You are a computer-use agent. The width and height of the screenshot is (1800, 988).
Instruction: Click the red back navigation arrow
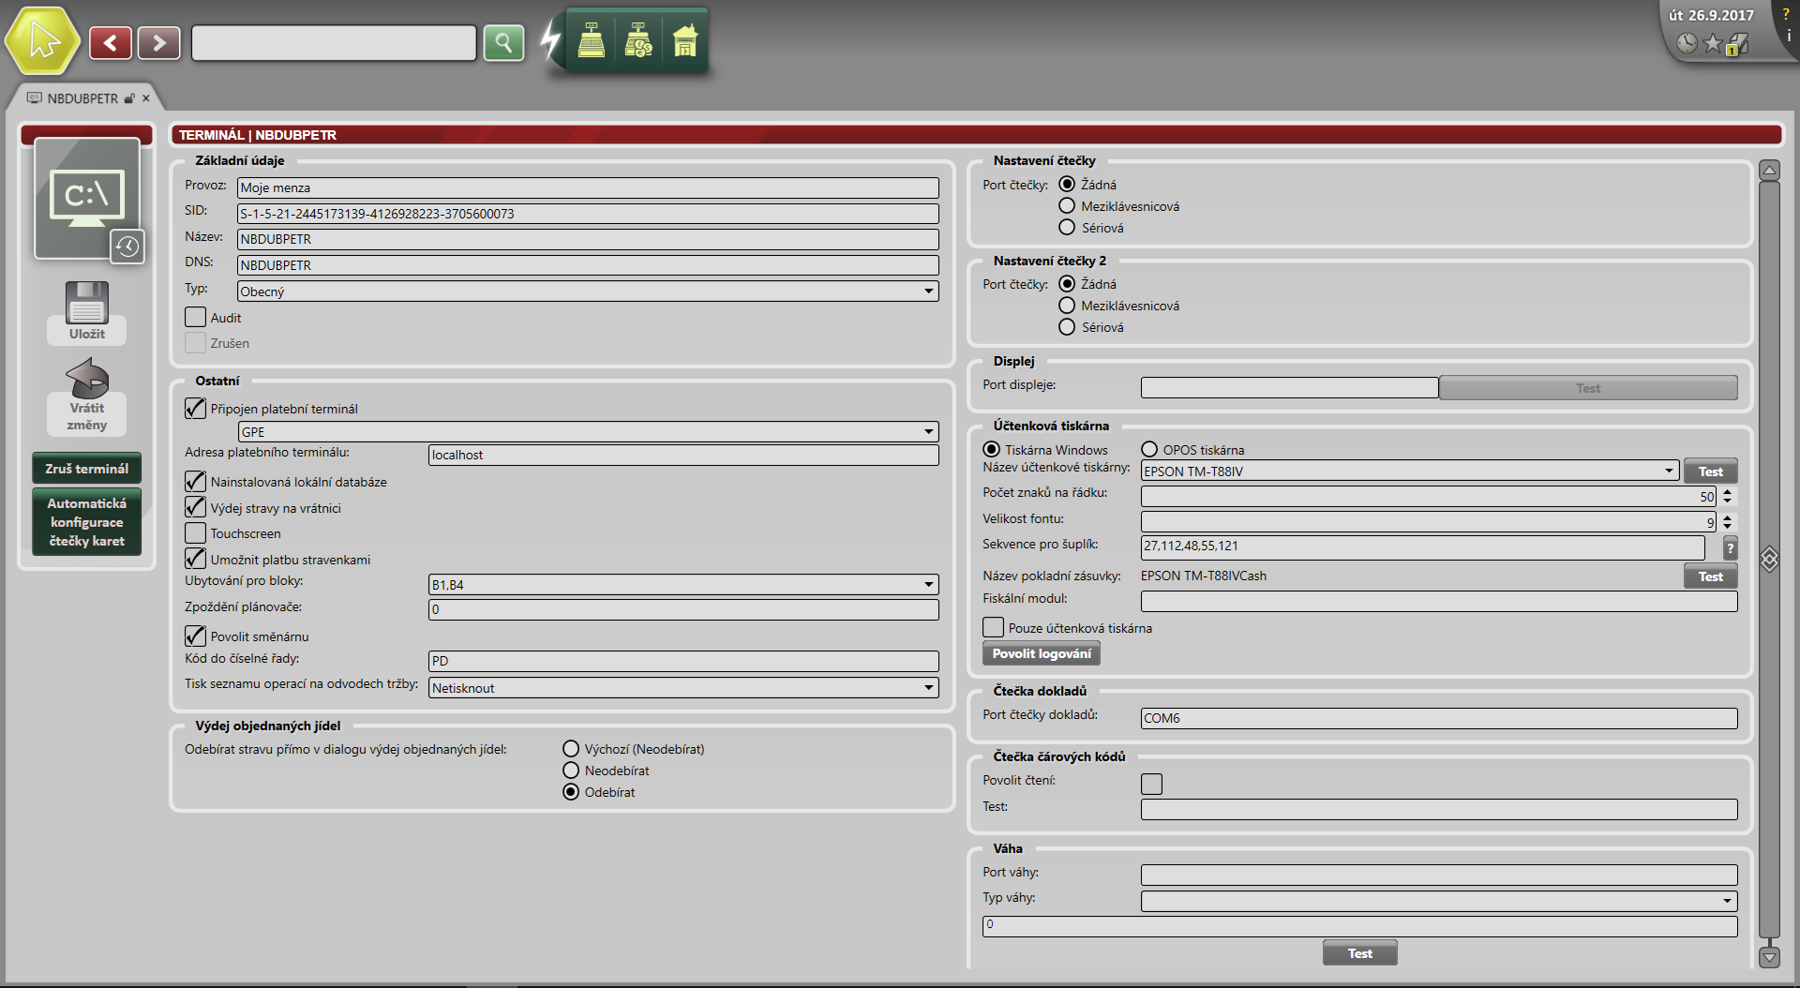click(x=111, y=42)
